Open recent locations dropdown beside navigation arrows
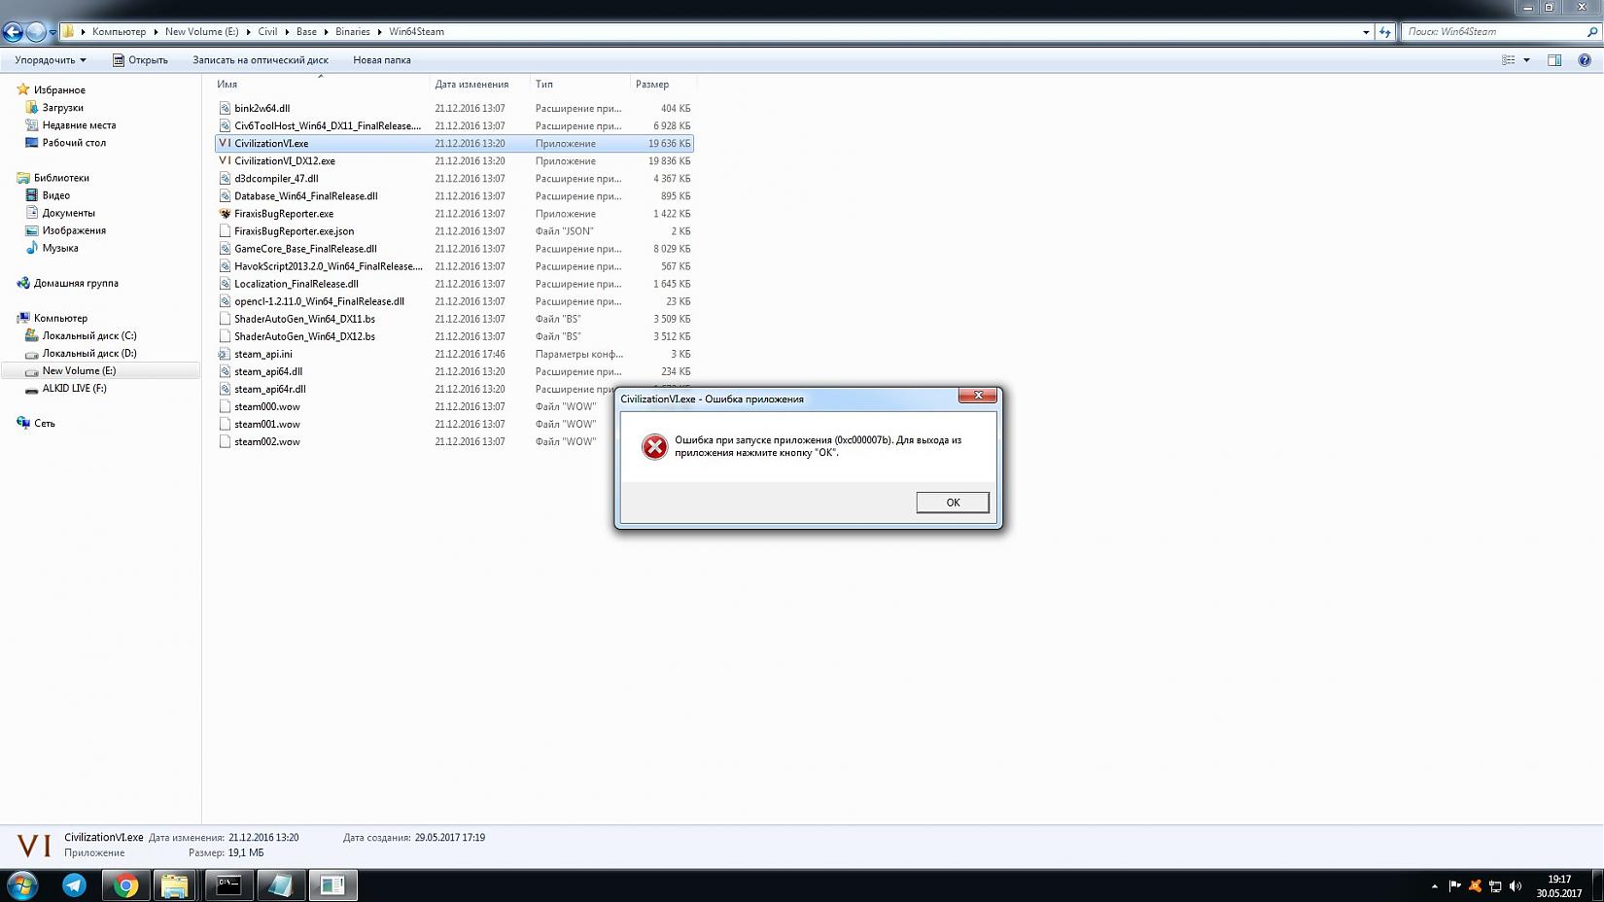Screen dimensions: 1604x902 (52, 32)
